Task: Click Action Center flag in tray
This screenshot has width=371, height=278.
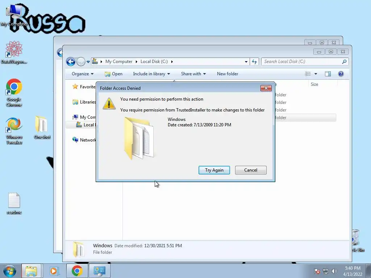Action: point(317,271)
